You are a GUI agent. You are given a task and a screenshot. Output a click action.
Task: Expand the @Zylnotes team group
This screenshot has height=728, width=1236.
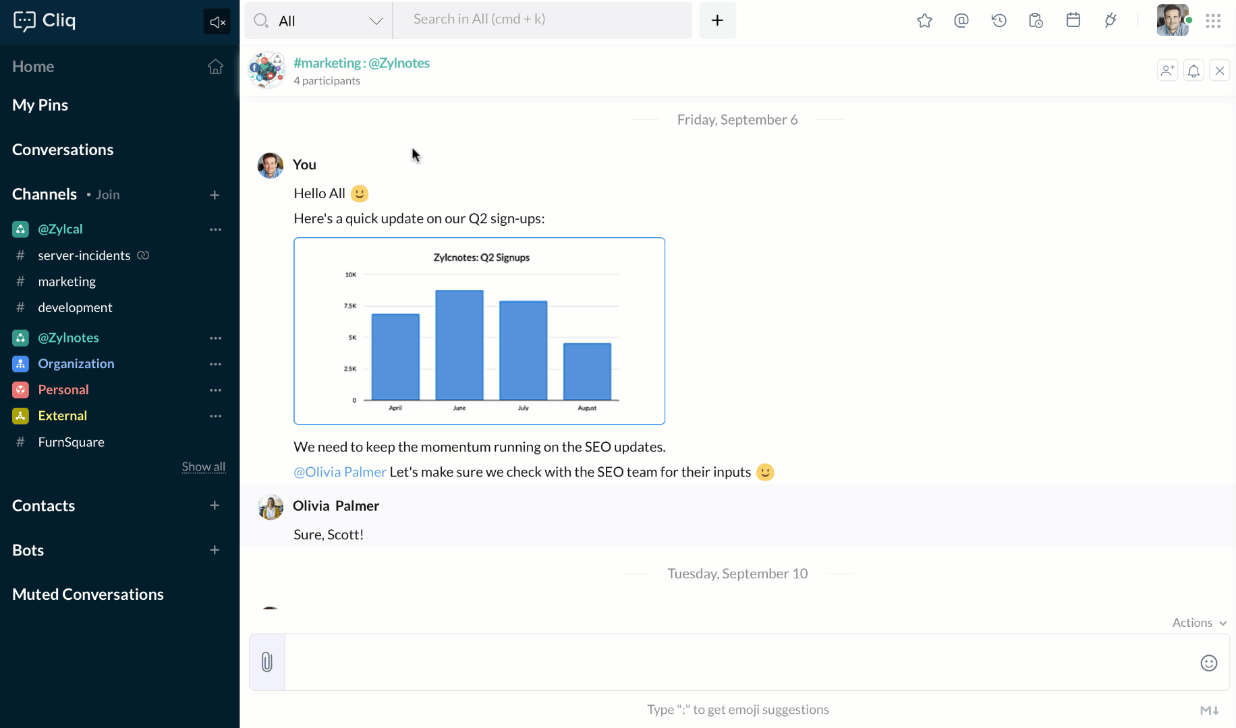point(68,338)
